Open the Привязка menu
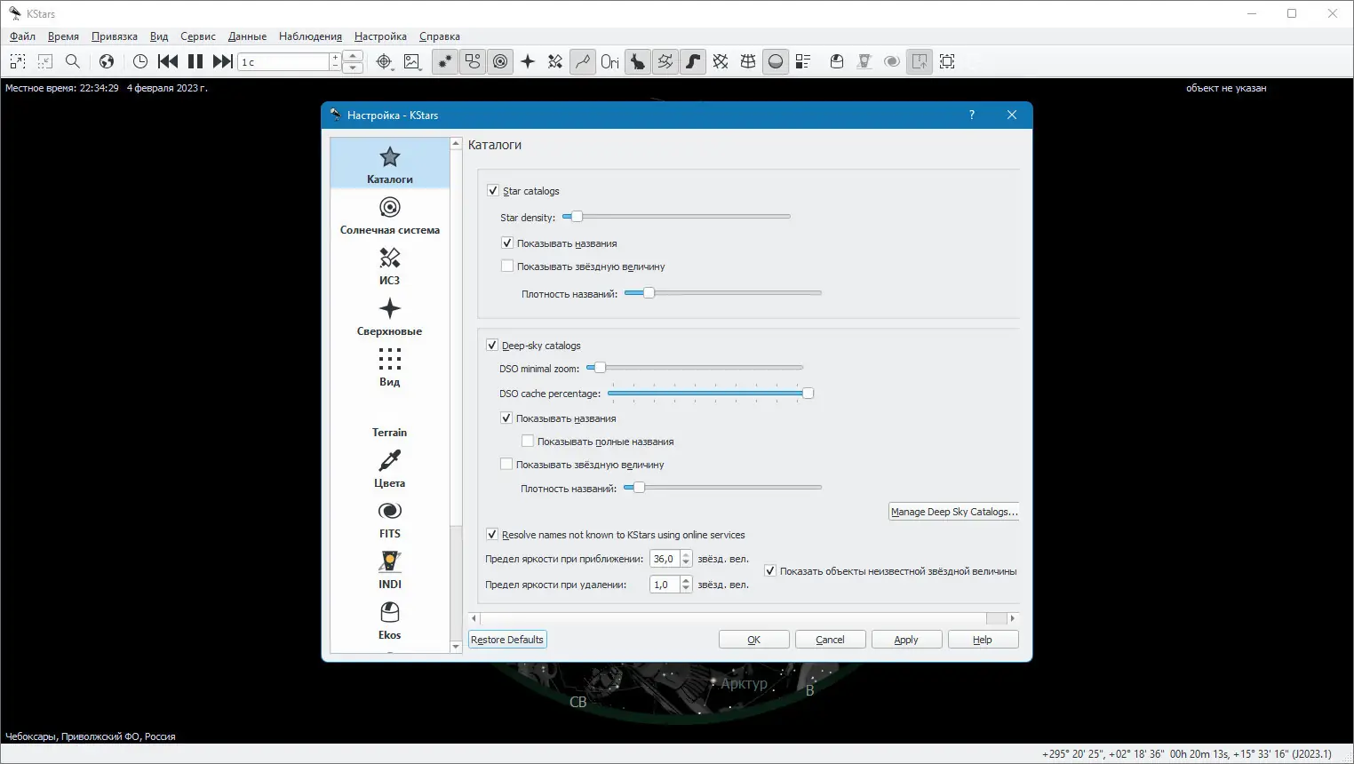 pos(115,36)
